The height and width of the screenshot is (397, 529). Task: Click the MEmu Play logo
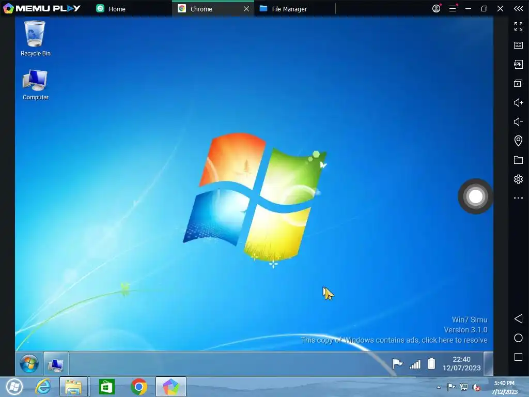[42, 8]
